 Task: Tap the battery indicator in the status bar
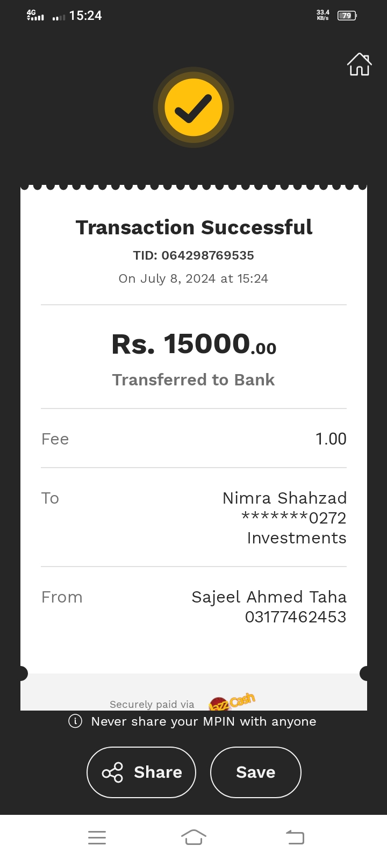coord(347,16)
